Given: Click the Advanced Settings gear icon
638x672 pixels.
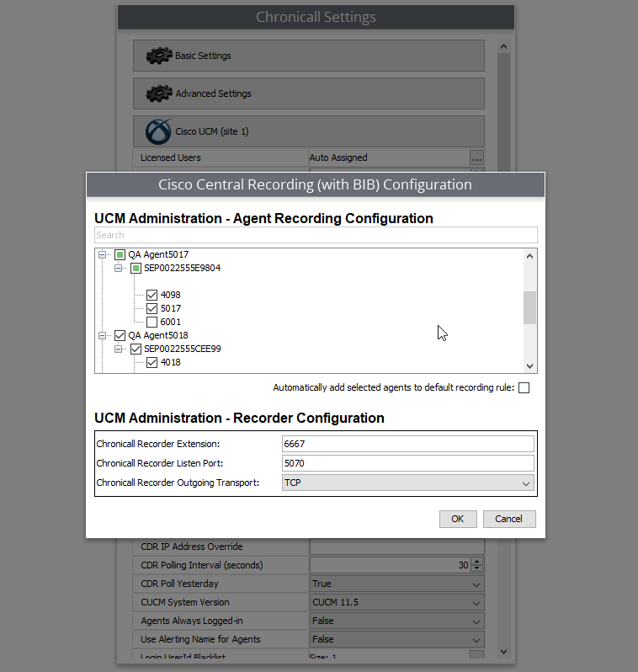Looking at the screenshot, I should (159, 93).
